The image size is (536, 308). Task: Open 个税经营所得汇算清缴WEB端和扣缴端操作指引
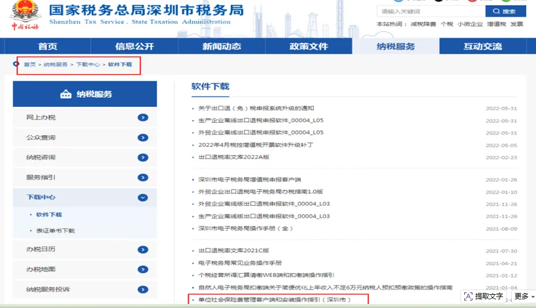point(267,275)
